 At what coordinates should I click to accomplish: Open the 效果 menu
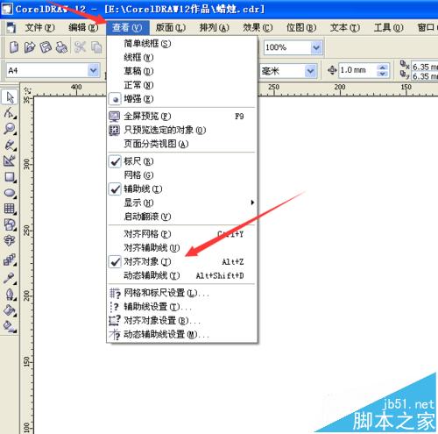coord(258,28)
